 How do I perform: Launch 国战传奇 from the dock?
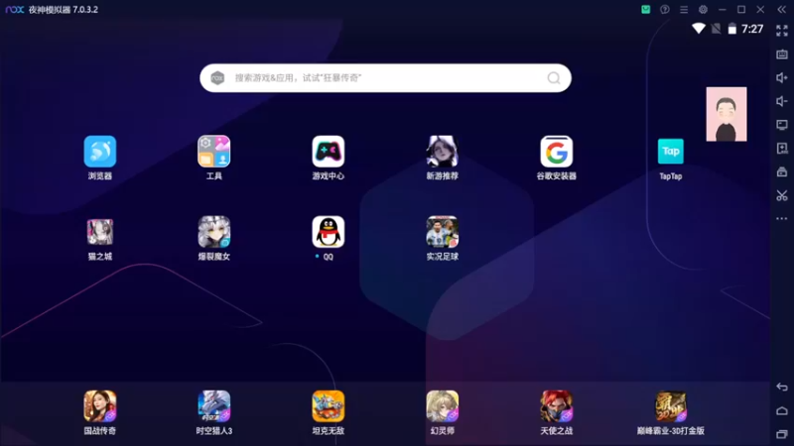[100, 406]
